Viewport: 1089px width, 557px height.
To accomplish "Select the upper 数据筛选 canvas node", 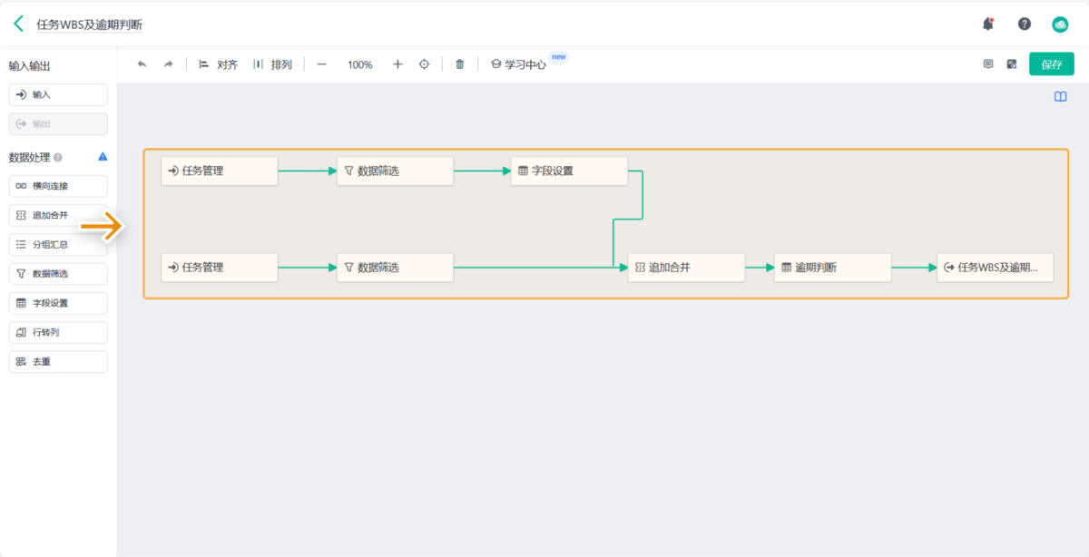I will (395, 171).
